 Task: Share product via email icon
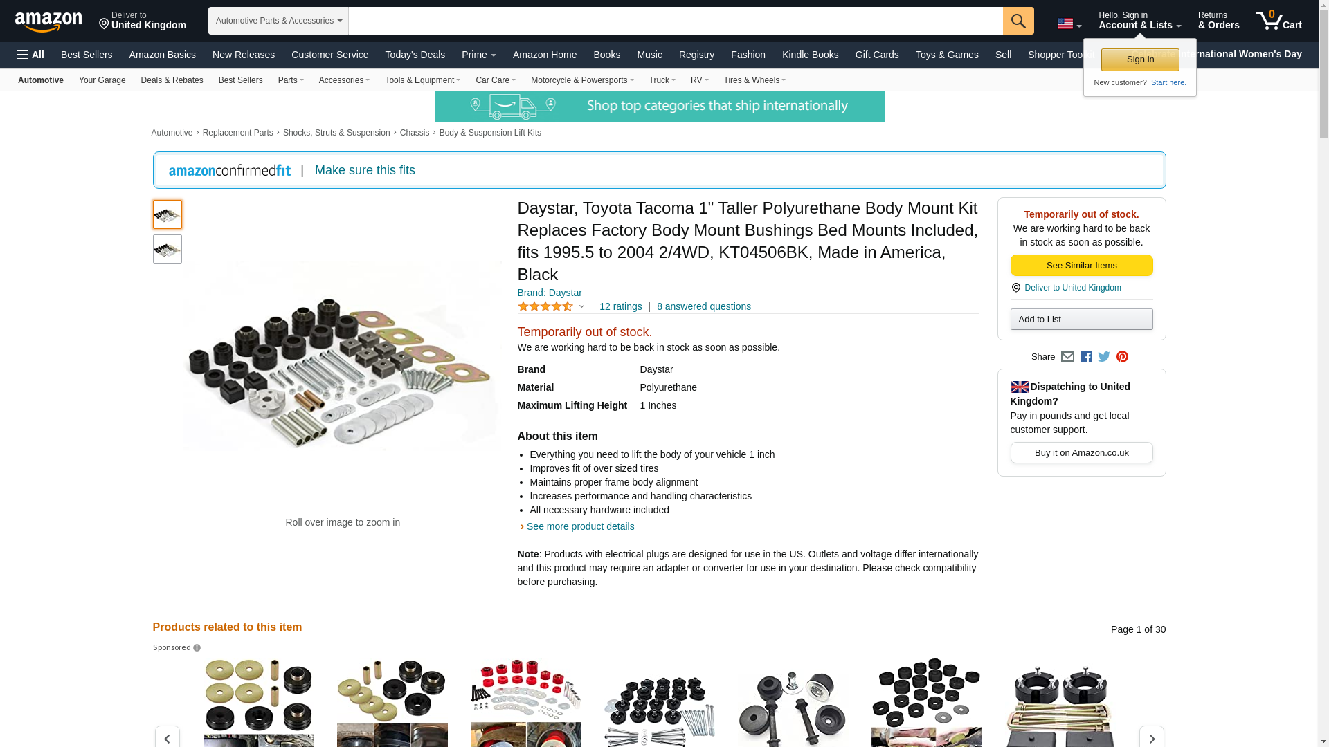1067,357
